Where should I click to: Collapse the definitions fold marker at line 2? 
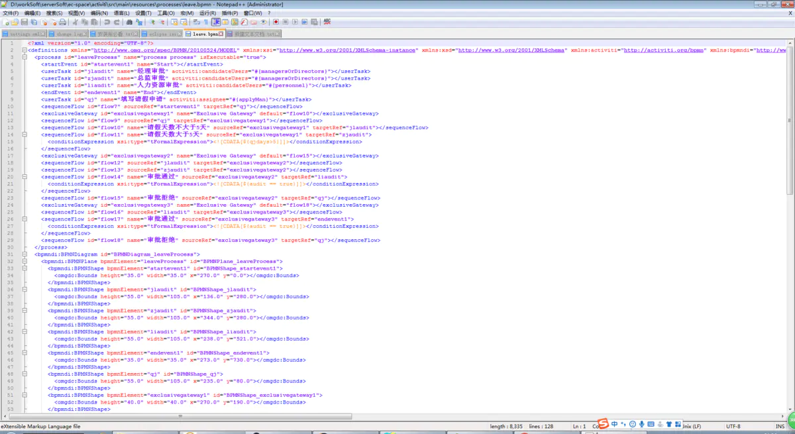click(24, 50)
